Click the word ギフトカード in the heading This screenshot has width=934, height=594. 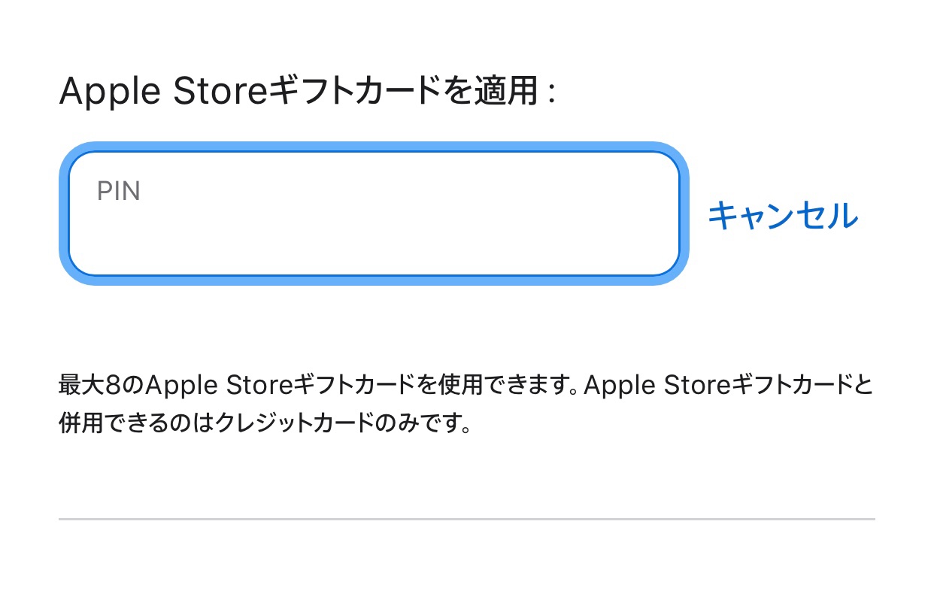tap(355, 92)
